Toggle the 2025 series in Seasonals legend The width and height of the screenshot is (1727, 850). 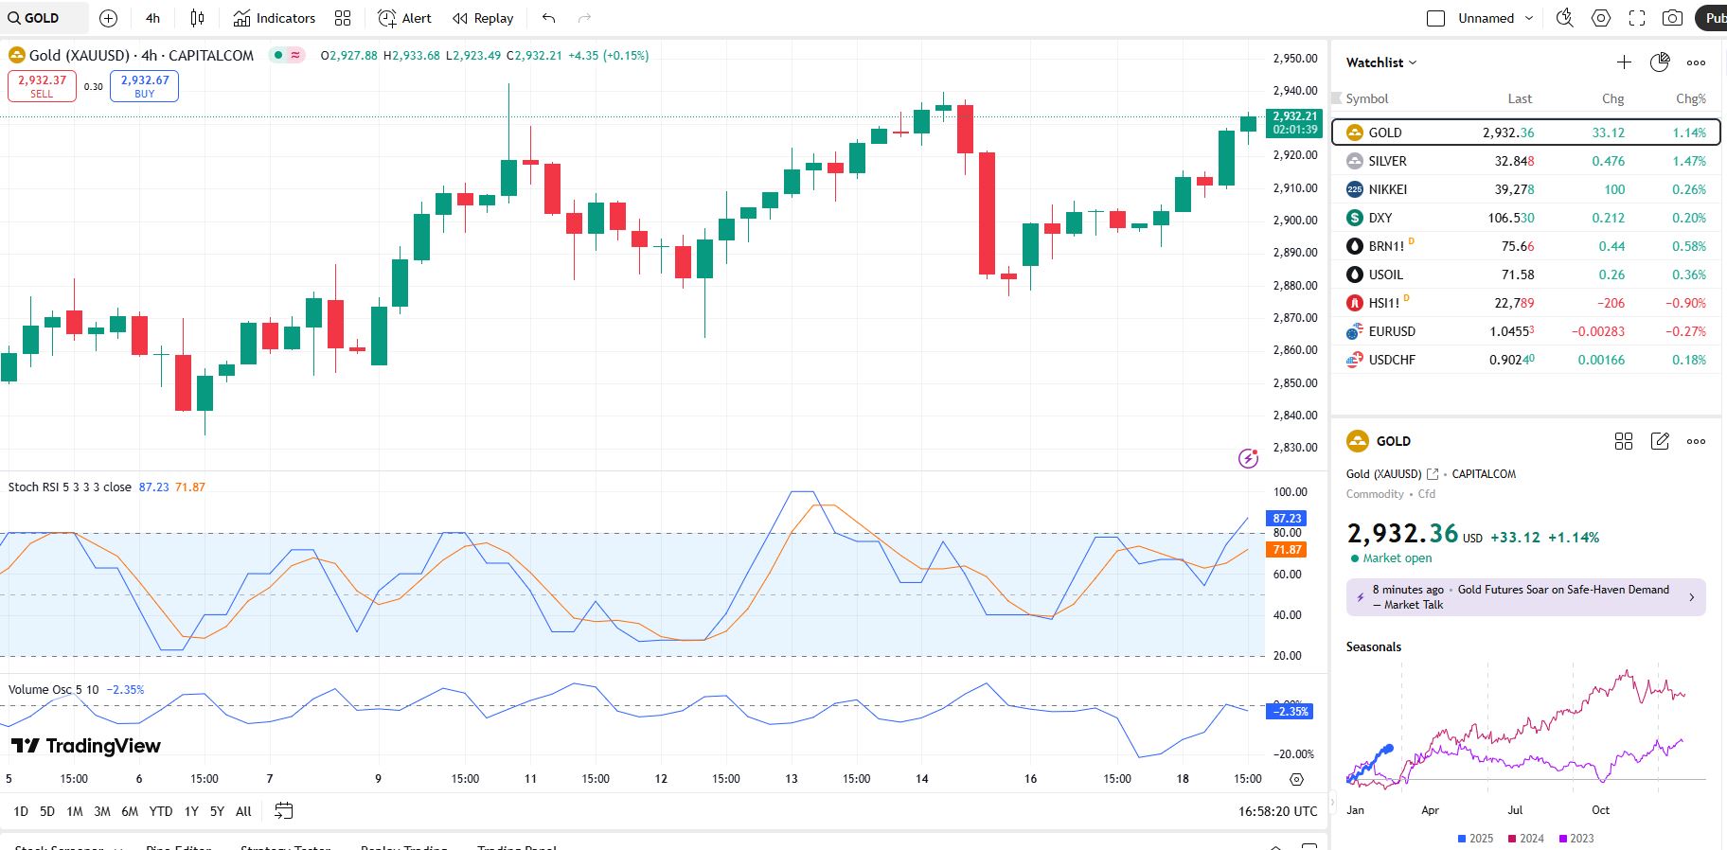pos(1475,839)
